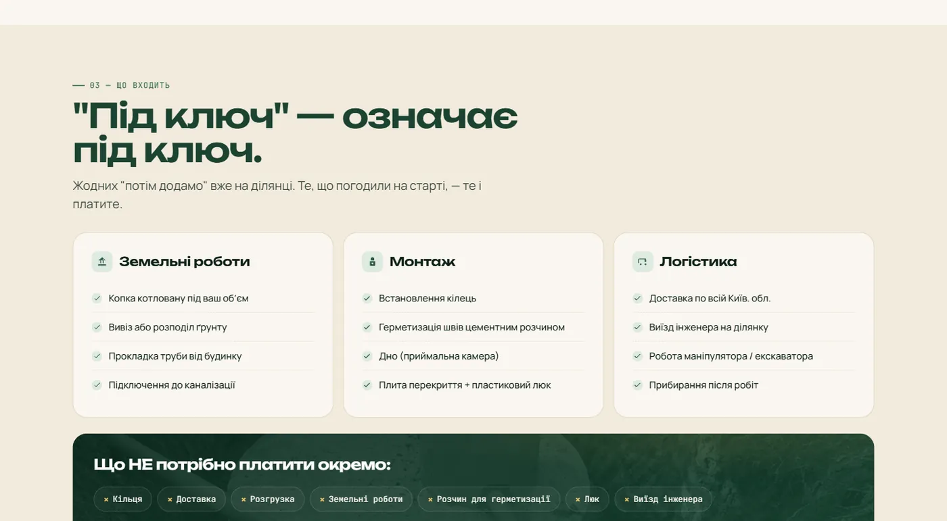This screenshot has width=947, height=521.
Task: Click checkmark beside Встановлення кілець
Action: point(367,298)
